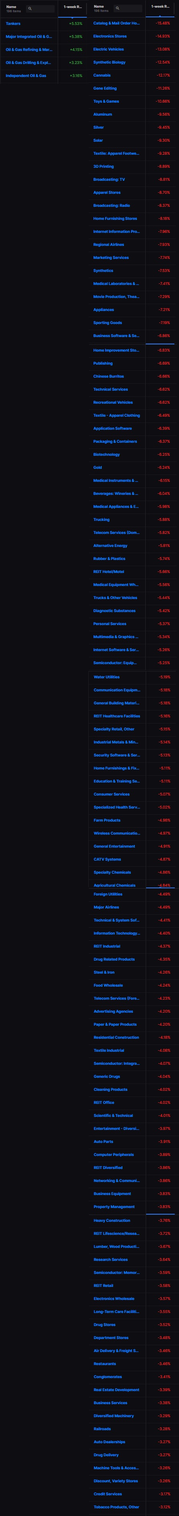Click the search icon in the gainers table

pyautogui.click(x=30, y=9)
